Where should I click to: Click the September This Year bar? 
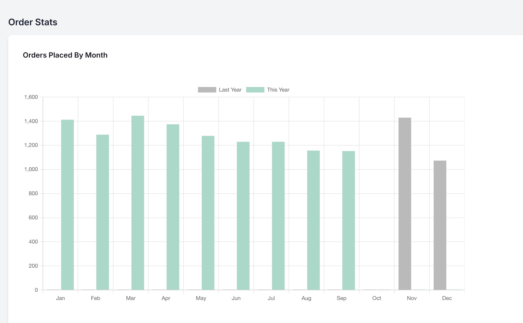tap(349, 220)
